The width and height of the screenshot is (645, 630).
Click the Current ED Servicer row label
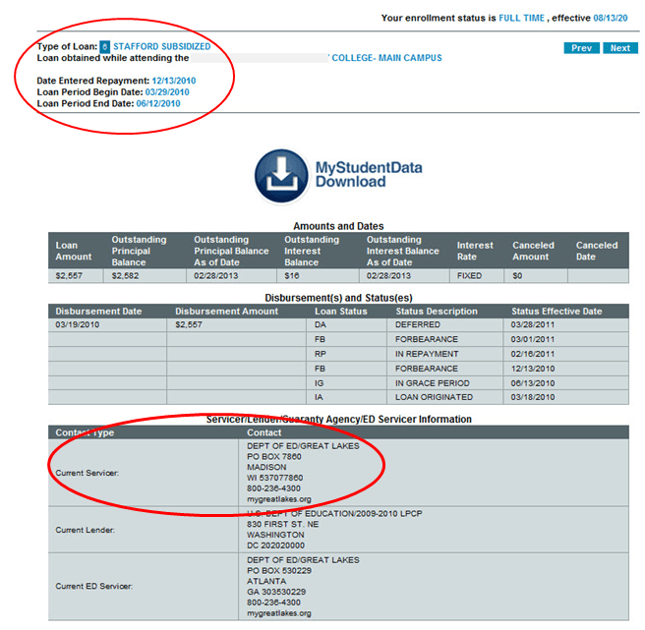point(93,587)
